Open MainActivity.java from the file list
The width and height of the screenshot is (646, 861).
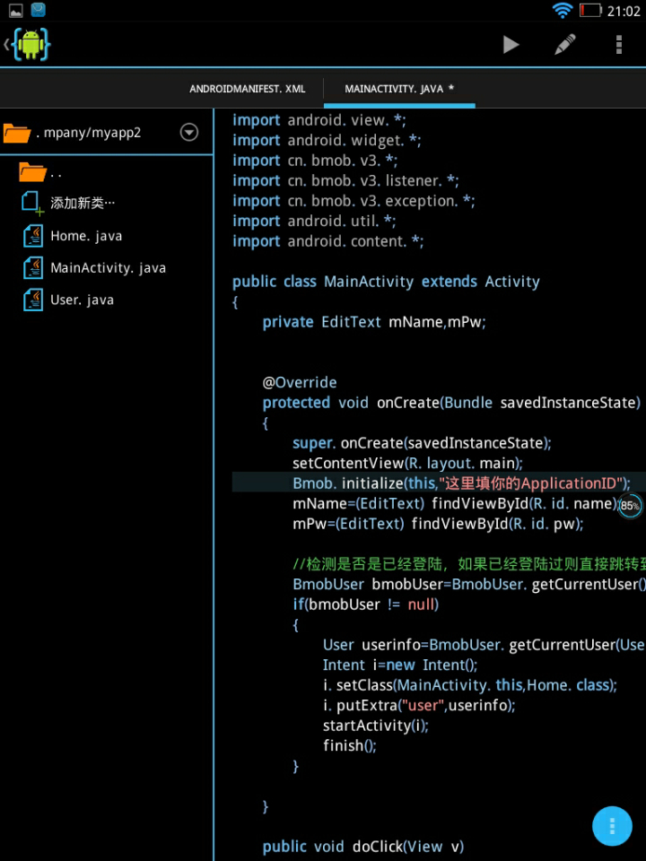coord(108,267)
